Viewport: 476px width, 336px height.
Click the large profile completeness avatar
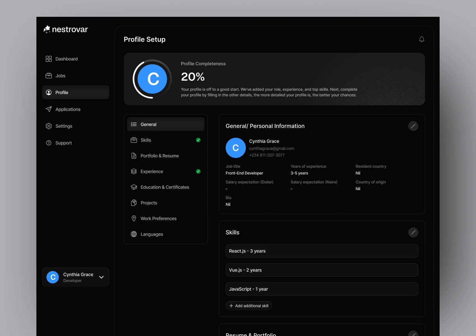(153, 79)
